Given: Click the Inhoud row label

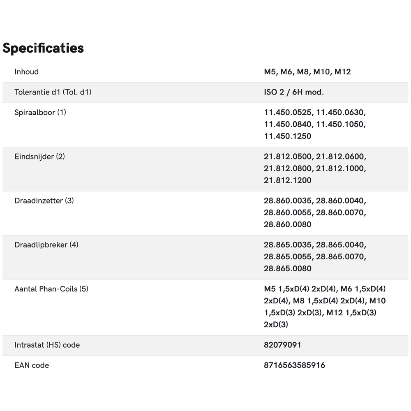Looking at the screenshot, I should click(27, 72).
